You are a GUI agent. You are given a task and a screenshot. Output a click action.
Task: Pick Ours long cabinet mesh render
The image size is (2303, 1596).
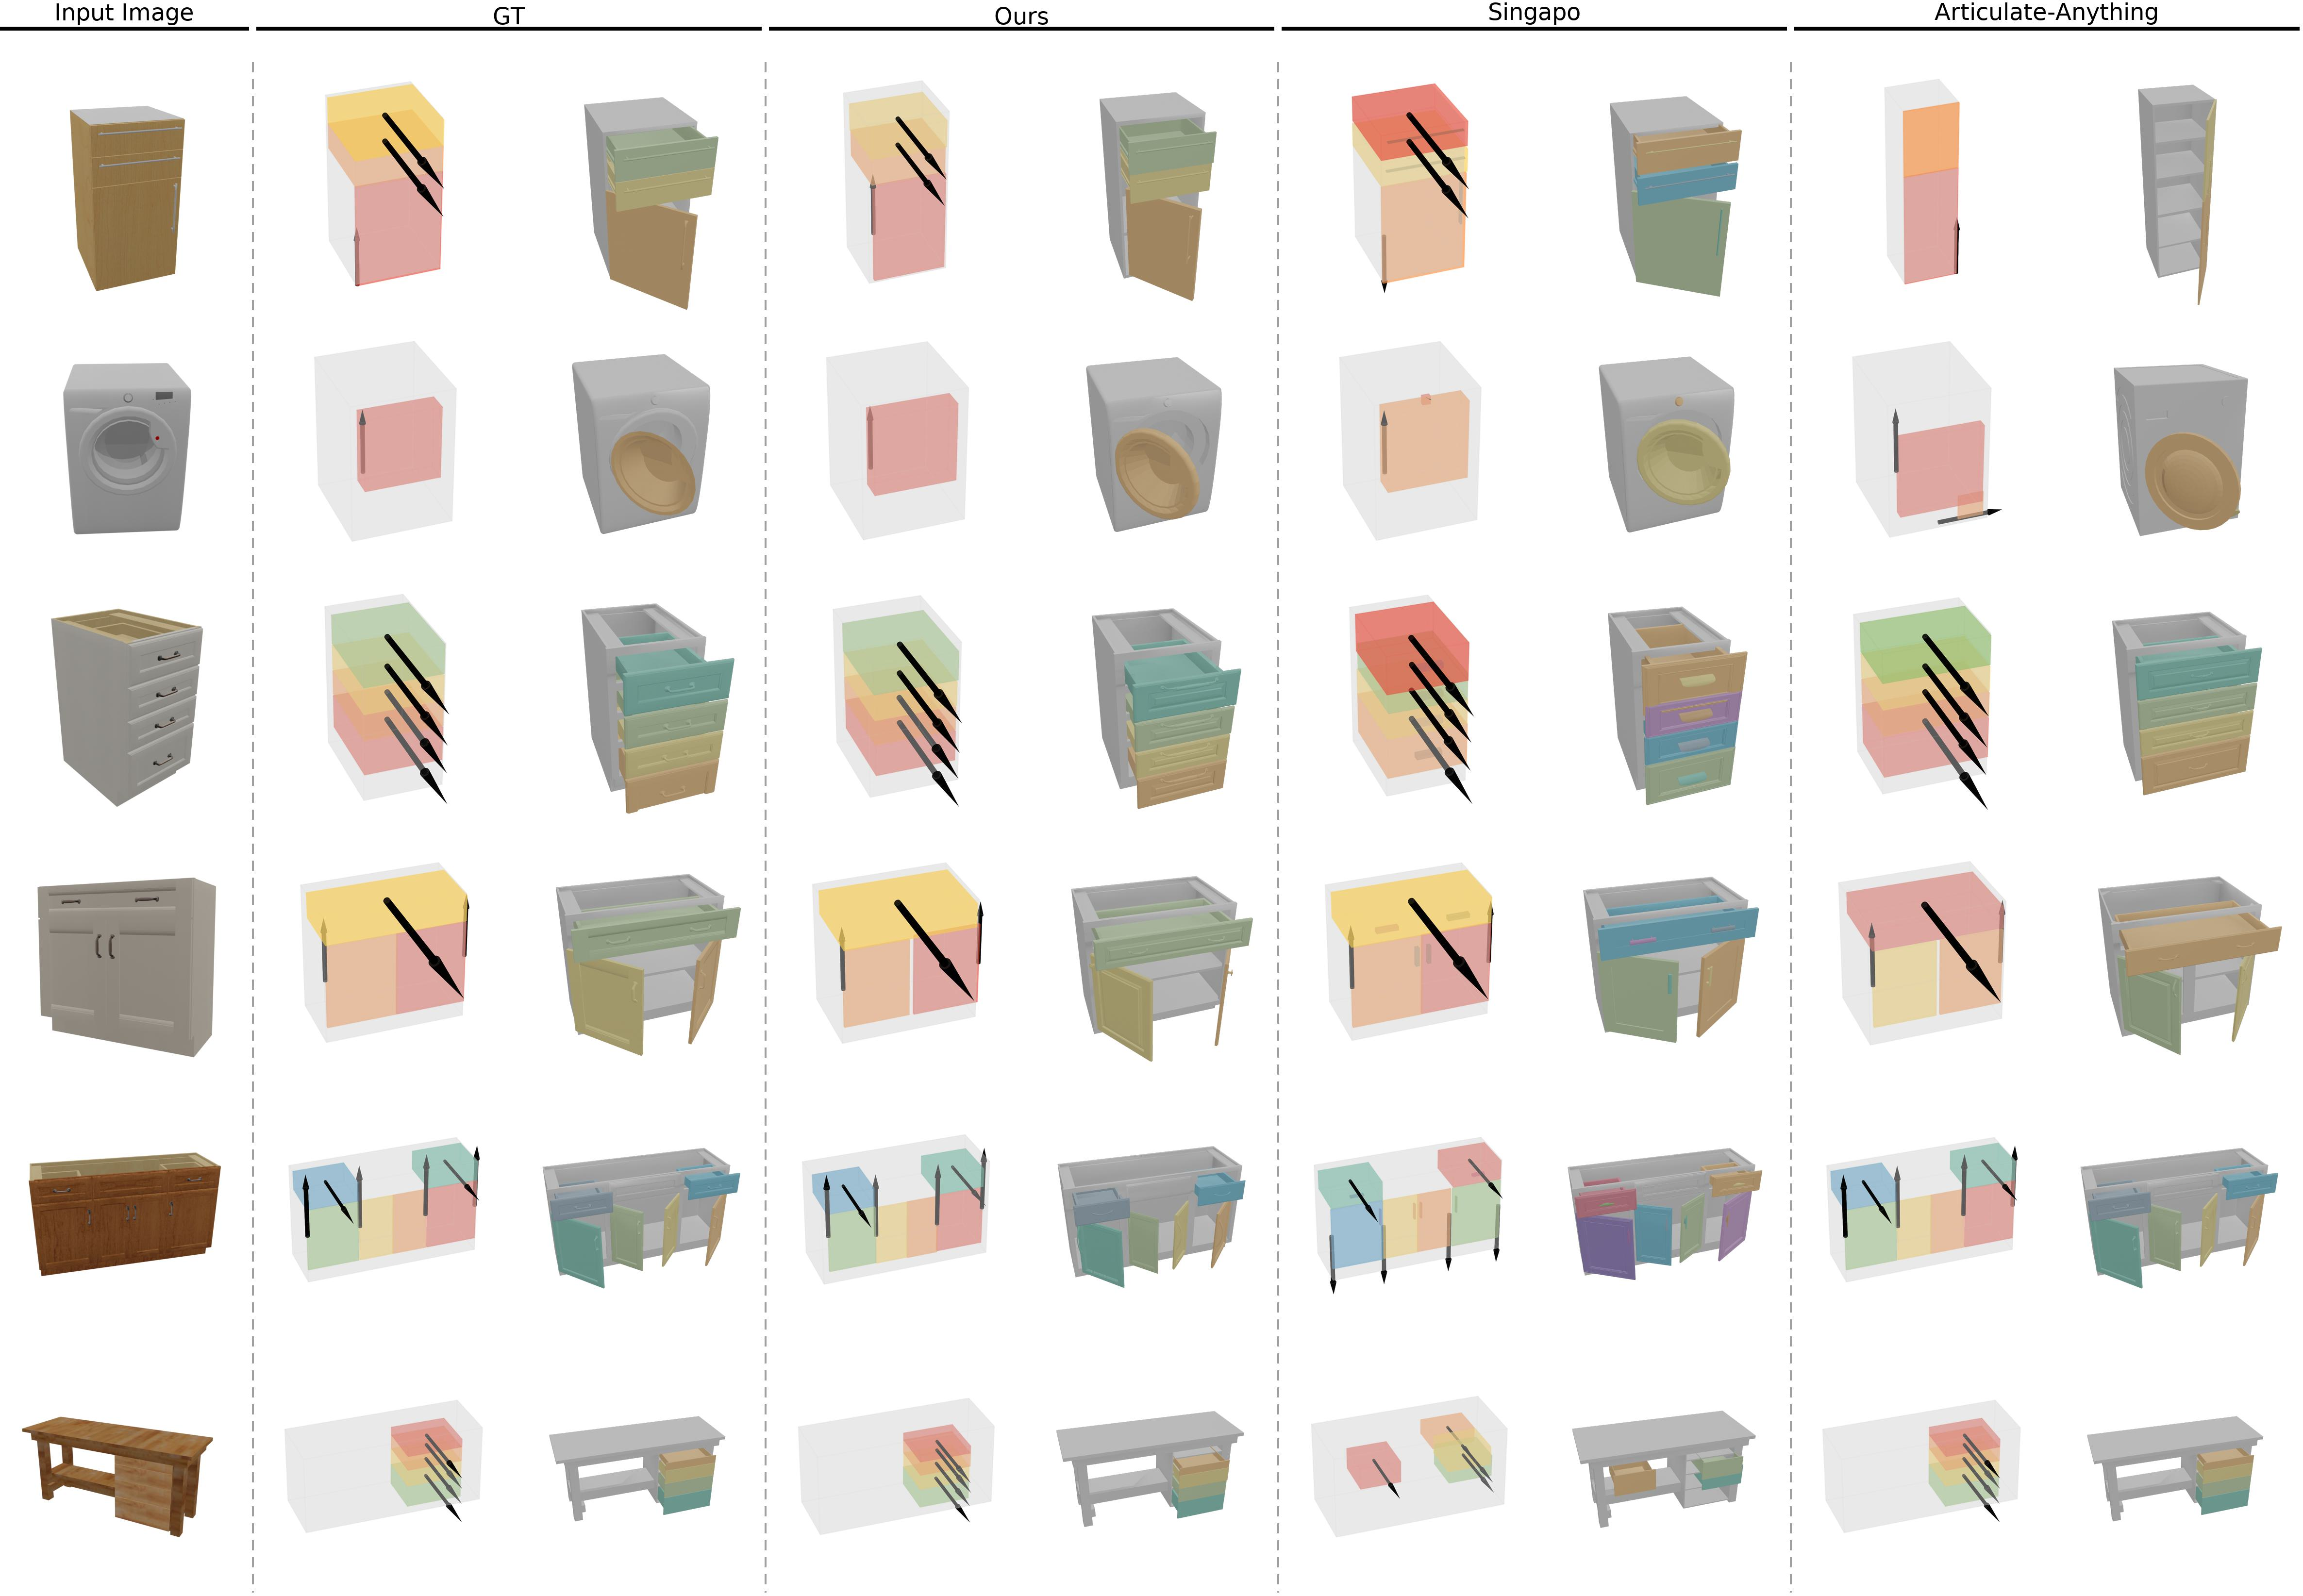point(1152,1217)
